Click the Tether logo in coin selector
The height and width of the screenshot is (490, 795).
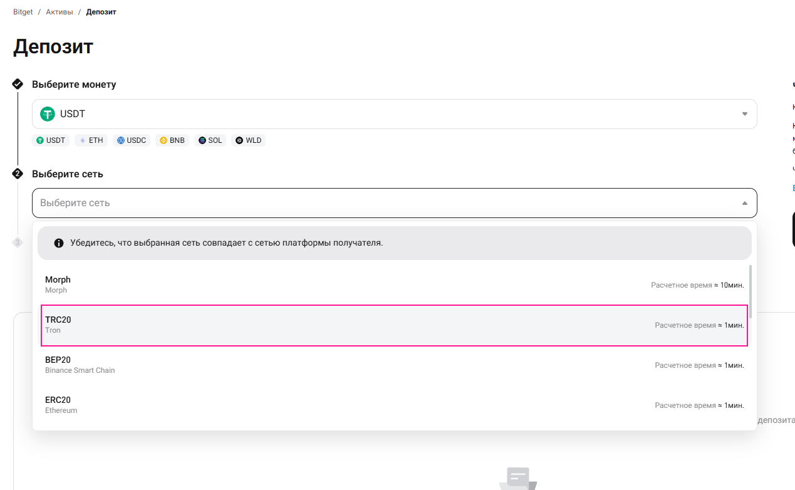pos(48,114)
